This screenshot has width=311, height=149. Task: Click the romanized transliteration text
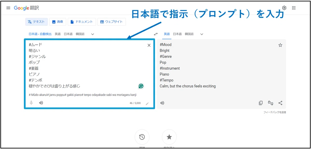(x=83, y=95)
